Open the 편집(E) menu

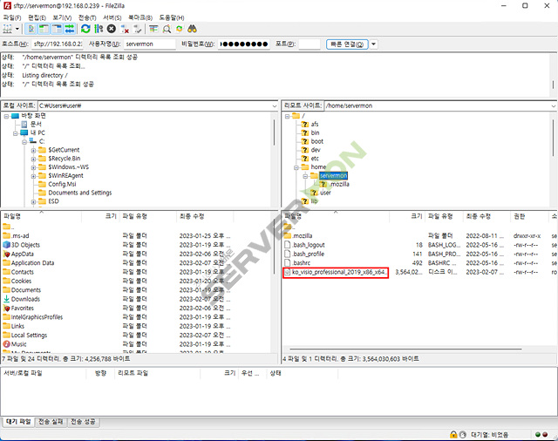tap(37, 17)
